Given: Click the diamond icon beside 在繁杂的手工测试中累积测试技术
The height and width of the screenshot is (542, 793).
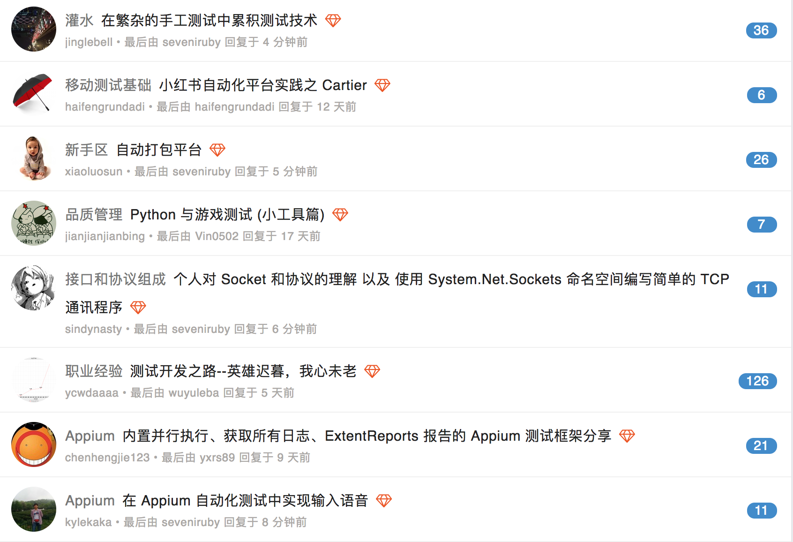Looking at the screenshot, I should pyautogui.click(x=333, y=21).
